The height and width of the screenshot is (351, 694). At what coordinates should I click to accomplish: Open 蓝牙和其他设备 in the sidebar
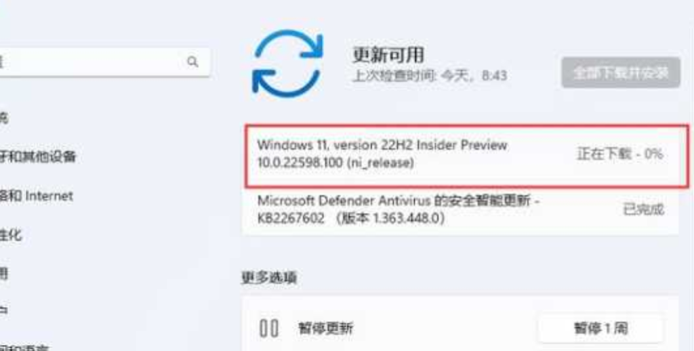[38, 157]
